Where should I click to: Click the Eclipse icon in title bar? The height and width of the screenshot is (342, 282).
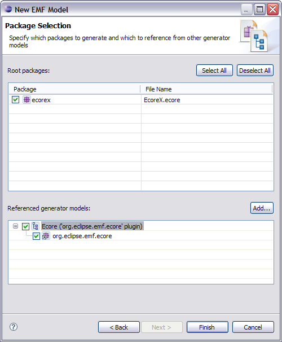point(8,10)
